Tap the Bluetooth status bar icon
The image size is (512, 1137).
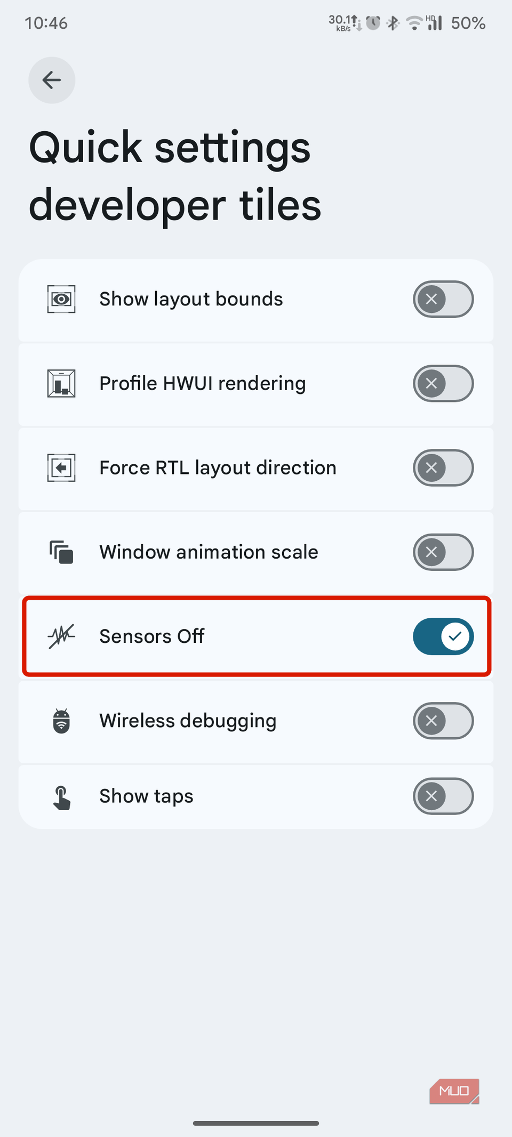tap(393, 23)
